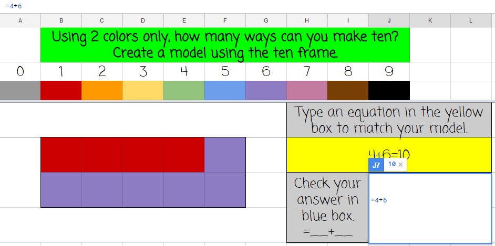Screen dimensions: 495x246
Task: Select the orange color swatch under 2
Action: (102, 90)
